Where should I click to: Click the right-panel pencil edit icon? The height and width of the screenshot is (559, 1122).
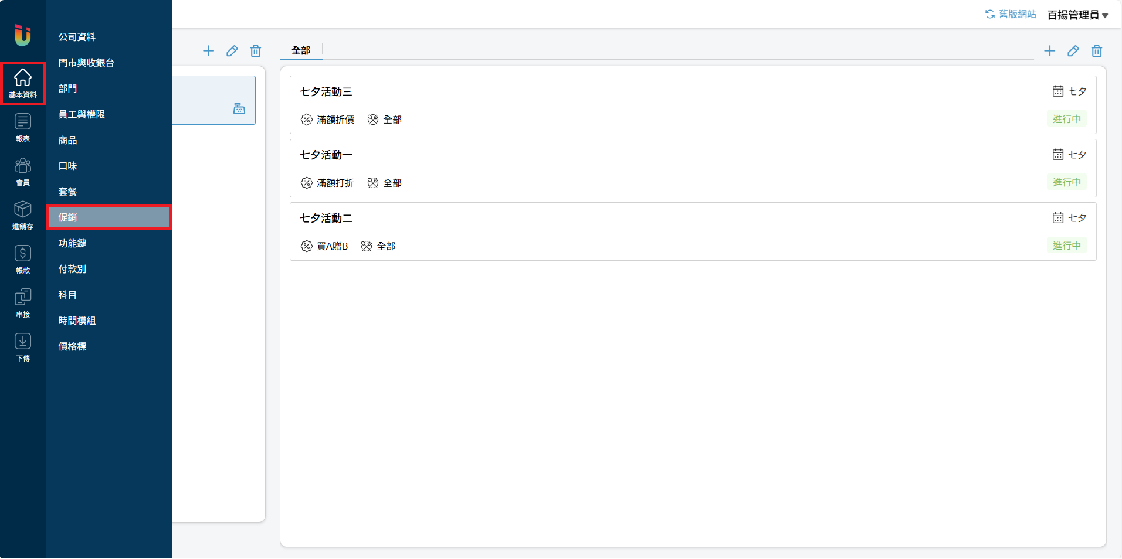(1073, 51)
